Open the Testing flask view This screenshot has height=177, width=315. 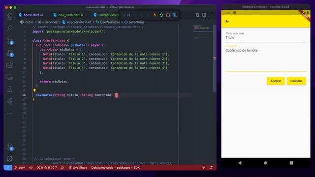coord(9,89)
